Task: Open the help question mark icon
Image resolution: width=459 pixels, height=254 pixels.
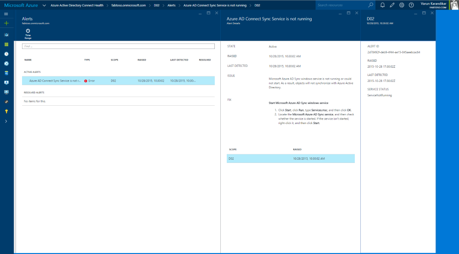Action: pos(411,5)
